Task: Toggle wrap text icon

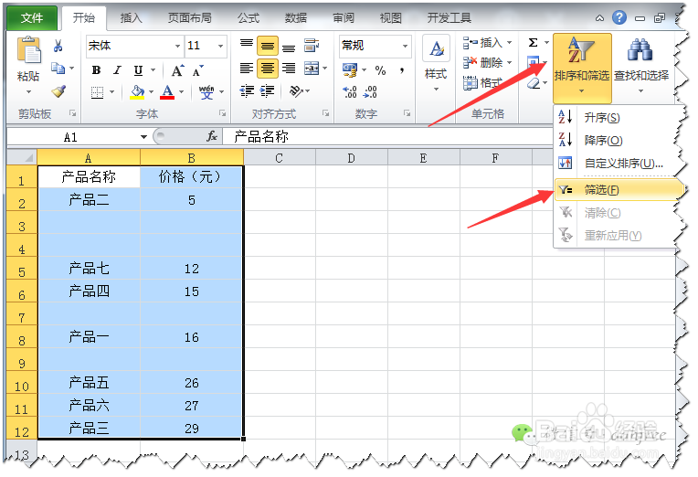Action: 312,45
